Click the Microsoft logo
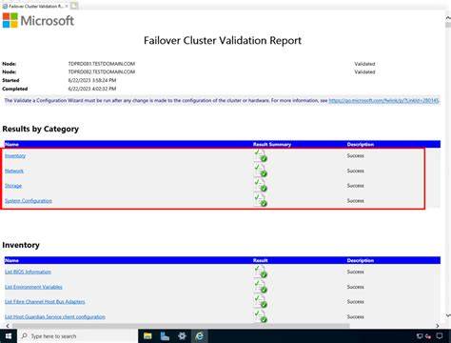The height and width of the screenshot is (343, 451). (x=38, y=20)
